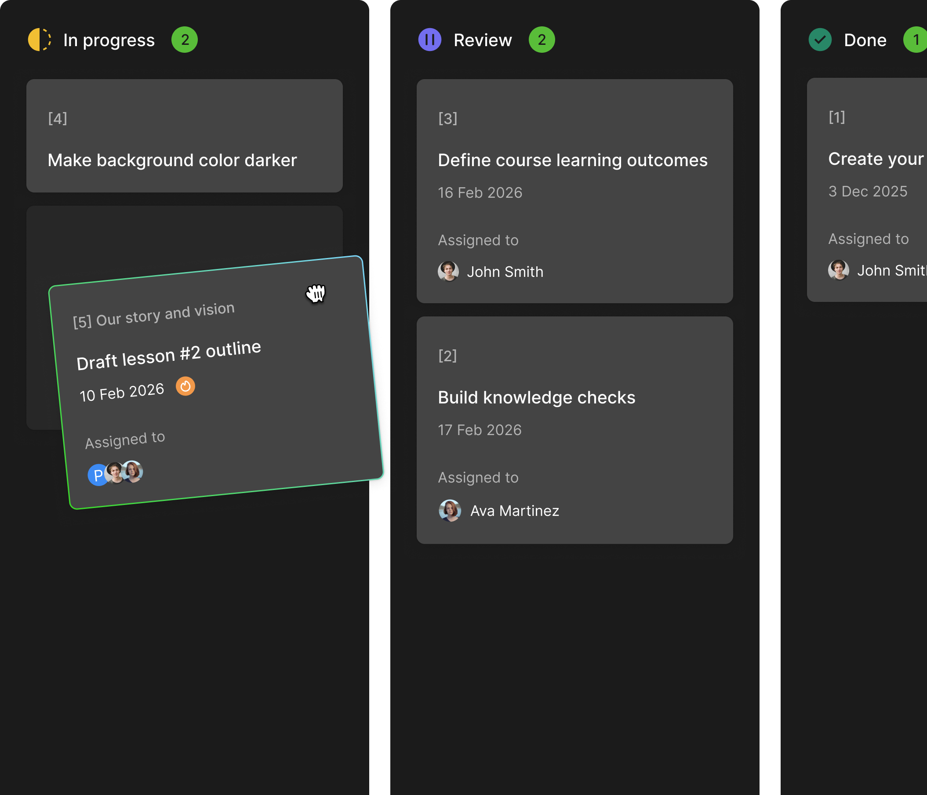The width and height of the screenshot is (927, 795).
Task: Click Review column count badge
Action: (542, 40)
